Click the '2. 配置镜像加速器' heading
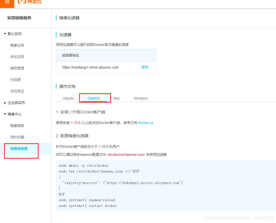Screen dimensions: 276x223 coord(72,136)
